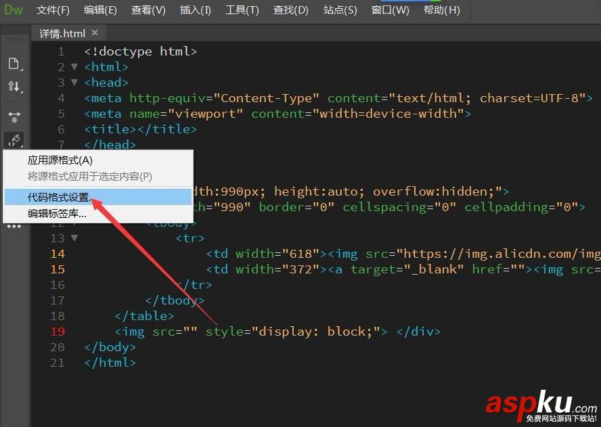The image size is (601, 427).
Task: Collapse the <head> block on line 3
Action: pyautogui.click(x=74, y=82)
